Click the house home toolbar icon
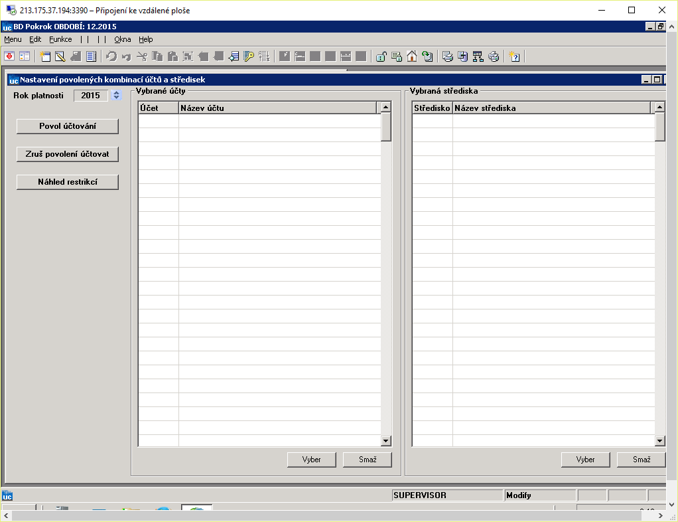This screenshot has width=678, height=522. pyautogui.click(x=411, y=56)
